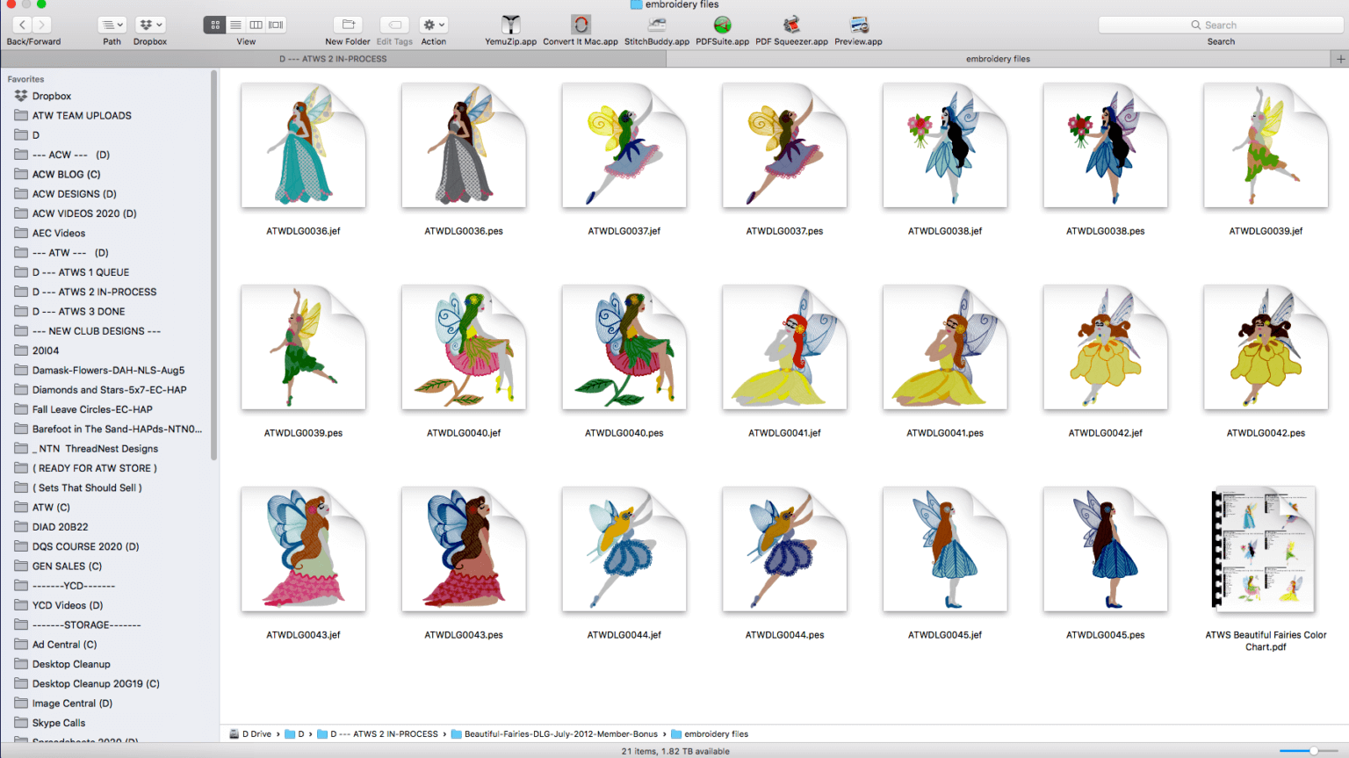Create a New Folder using the toolbar icon
This screenshot has height=758, width=1349.
(347, 26)
